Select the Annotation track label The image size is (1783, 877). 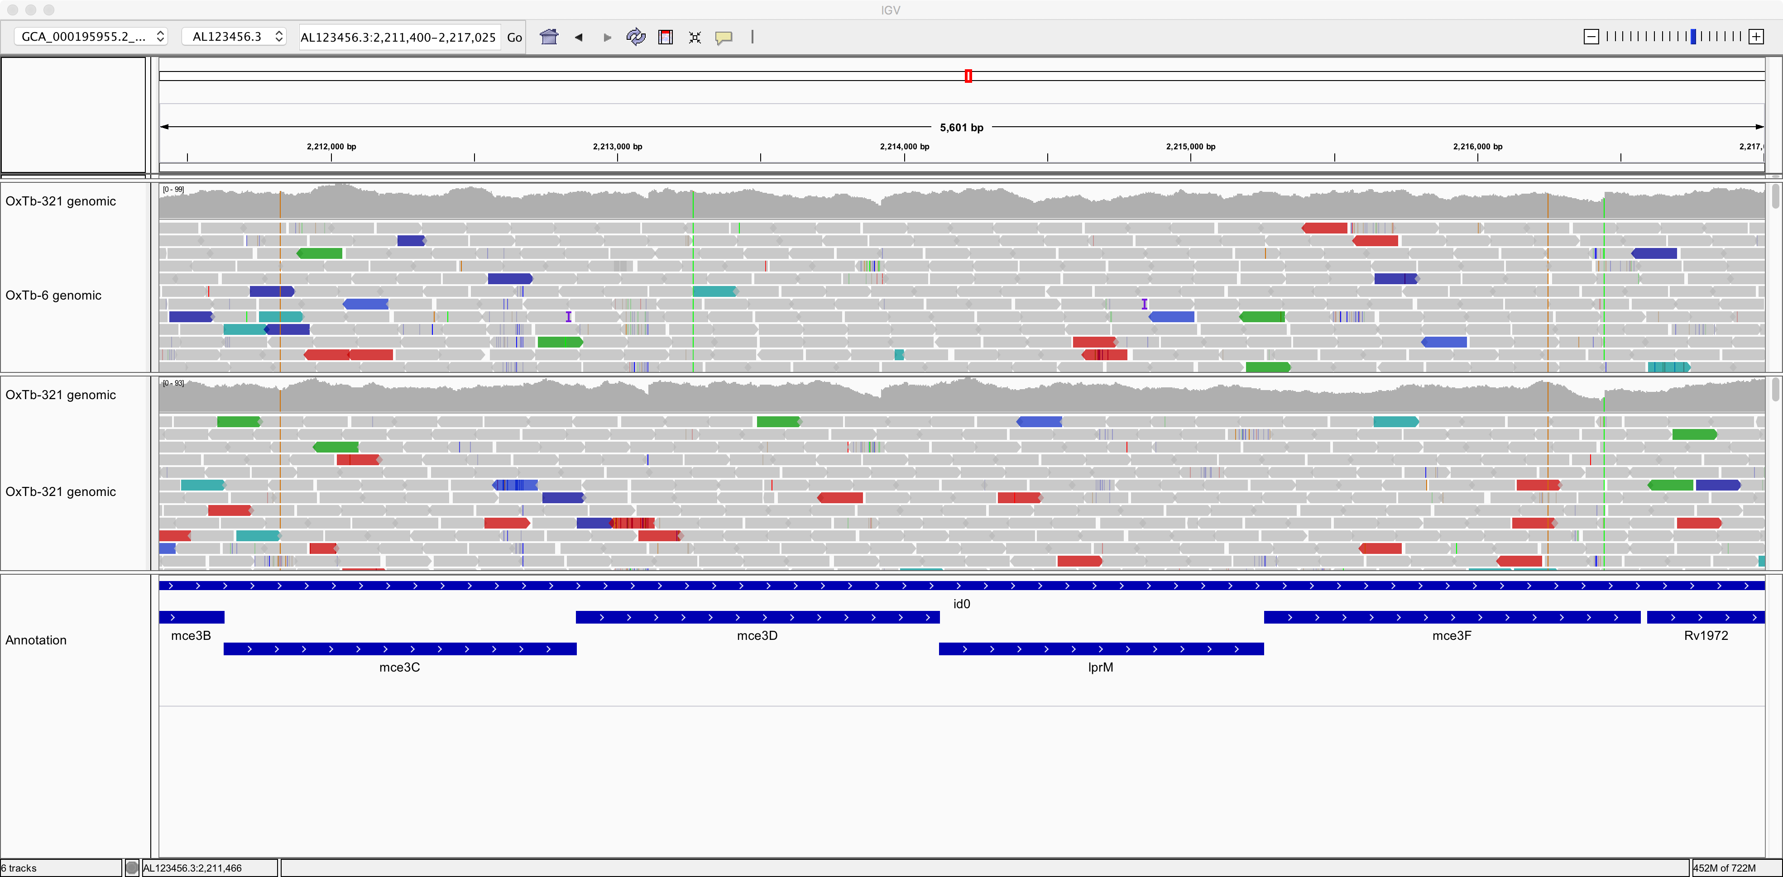coord(36,640)
